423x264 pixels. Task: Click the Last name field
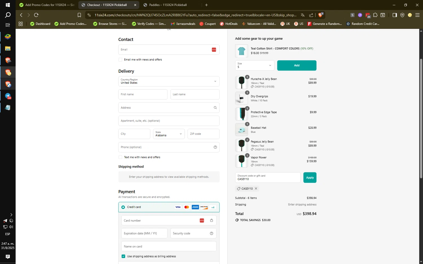pyautogui.click(x=195, y=94)
